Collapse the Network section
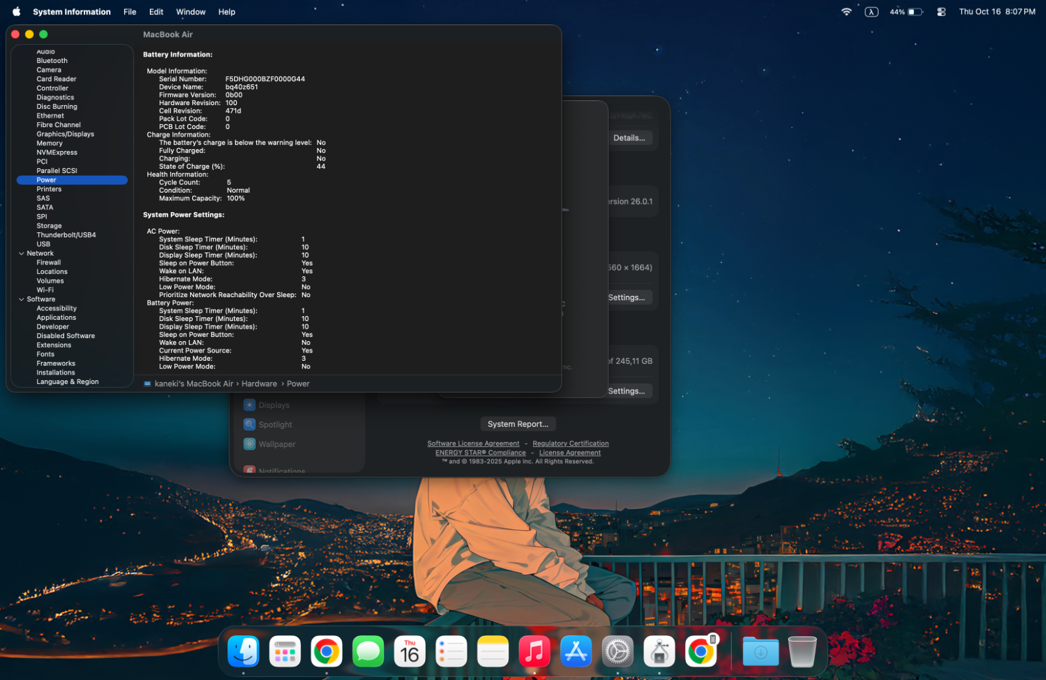Screen dimensions: 1046x680 click(21, 254)
